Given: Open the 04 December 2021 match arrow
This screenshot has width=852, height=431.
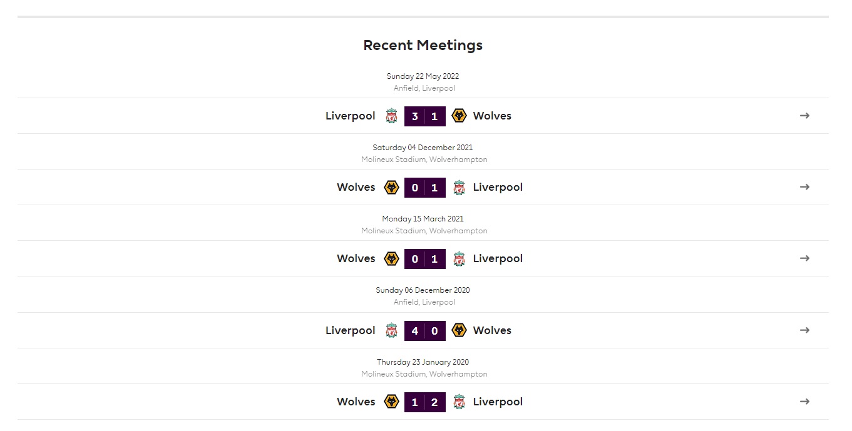Looking at the screenshot, I should pyautogui.click(x=804, y=187).
